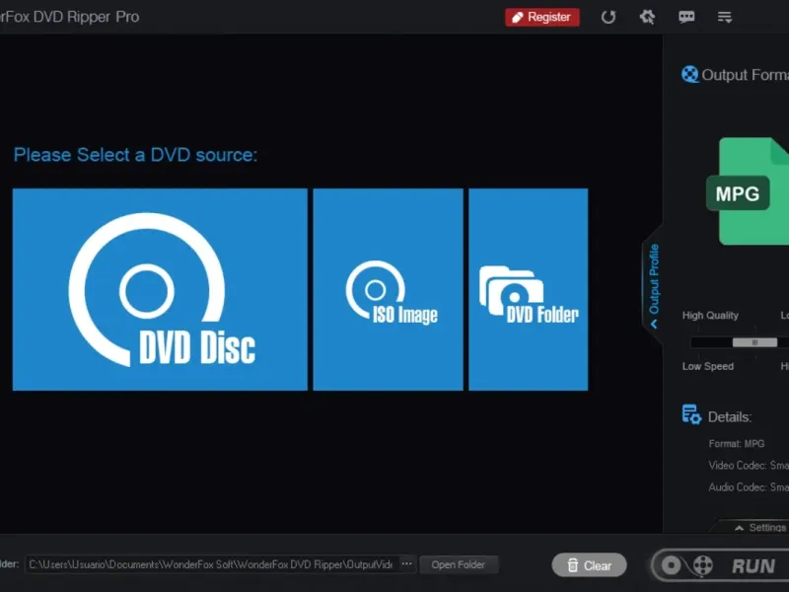
Task: Click the 'Low Speed' label
Action: coord(707,366)
